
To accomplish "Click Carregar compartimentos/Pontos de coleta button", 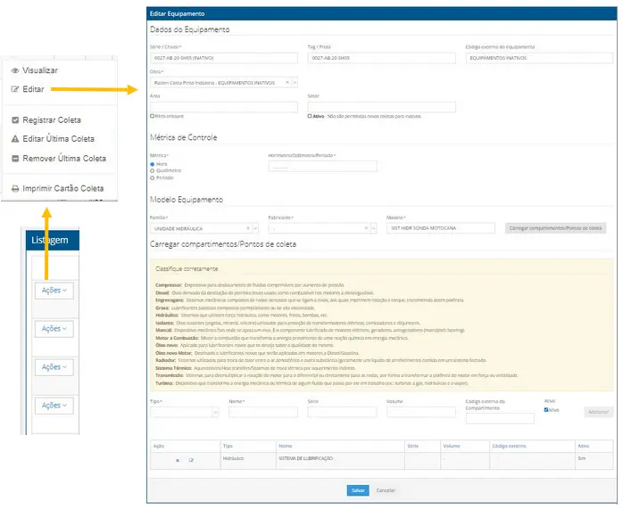I will (555, 228).
